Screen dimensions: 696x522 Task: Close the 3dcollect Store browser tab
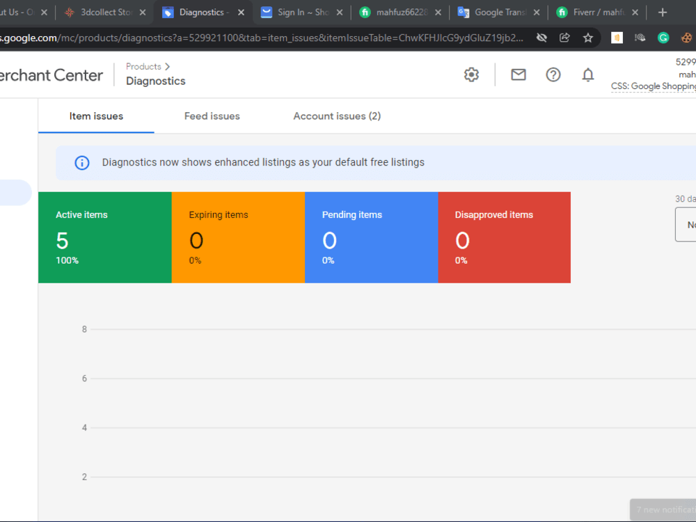[143, 13]
